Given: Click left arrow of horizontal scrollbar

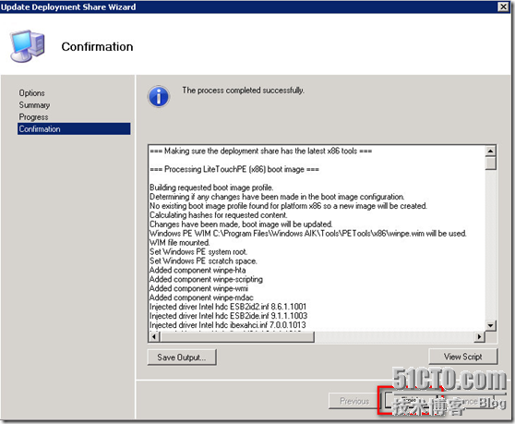Looking at the screenshot, I should coord(154,336).
